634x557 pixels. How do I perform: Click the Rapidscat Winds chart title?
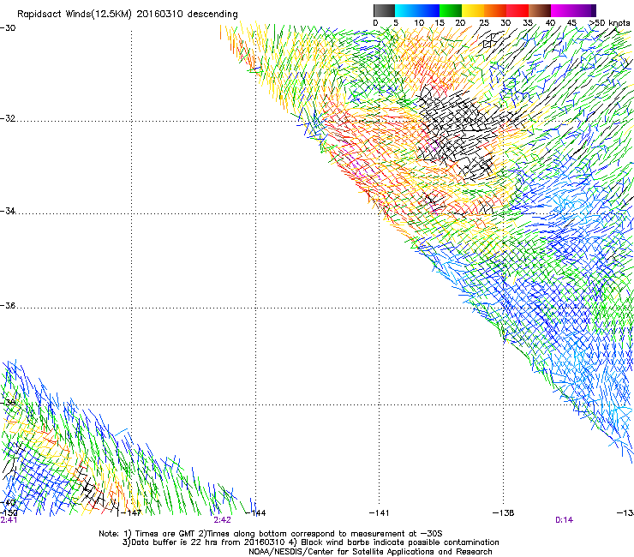point(128,14)
